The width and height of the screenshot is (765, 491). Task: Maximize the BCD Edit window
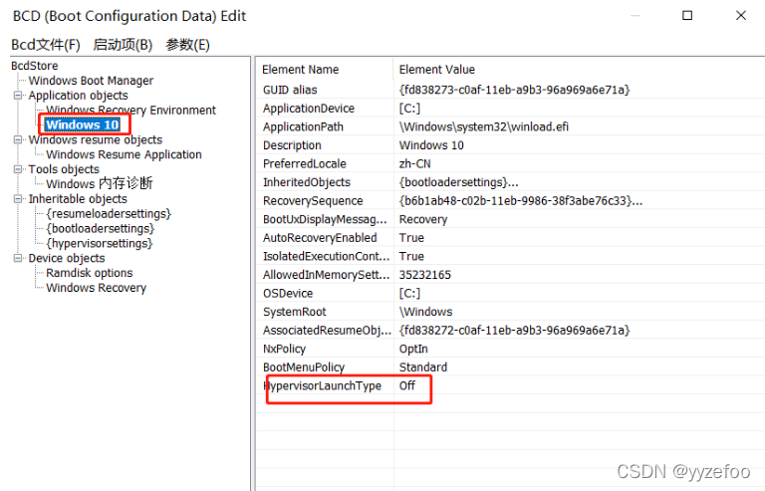click(x=687, y=16)
